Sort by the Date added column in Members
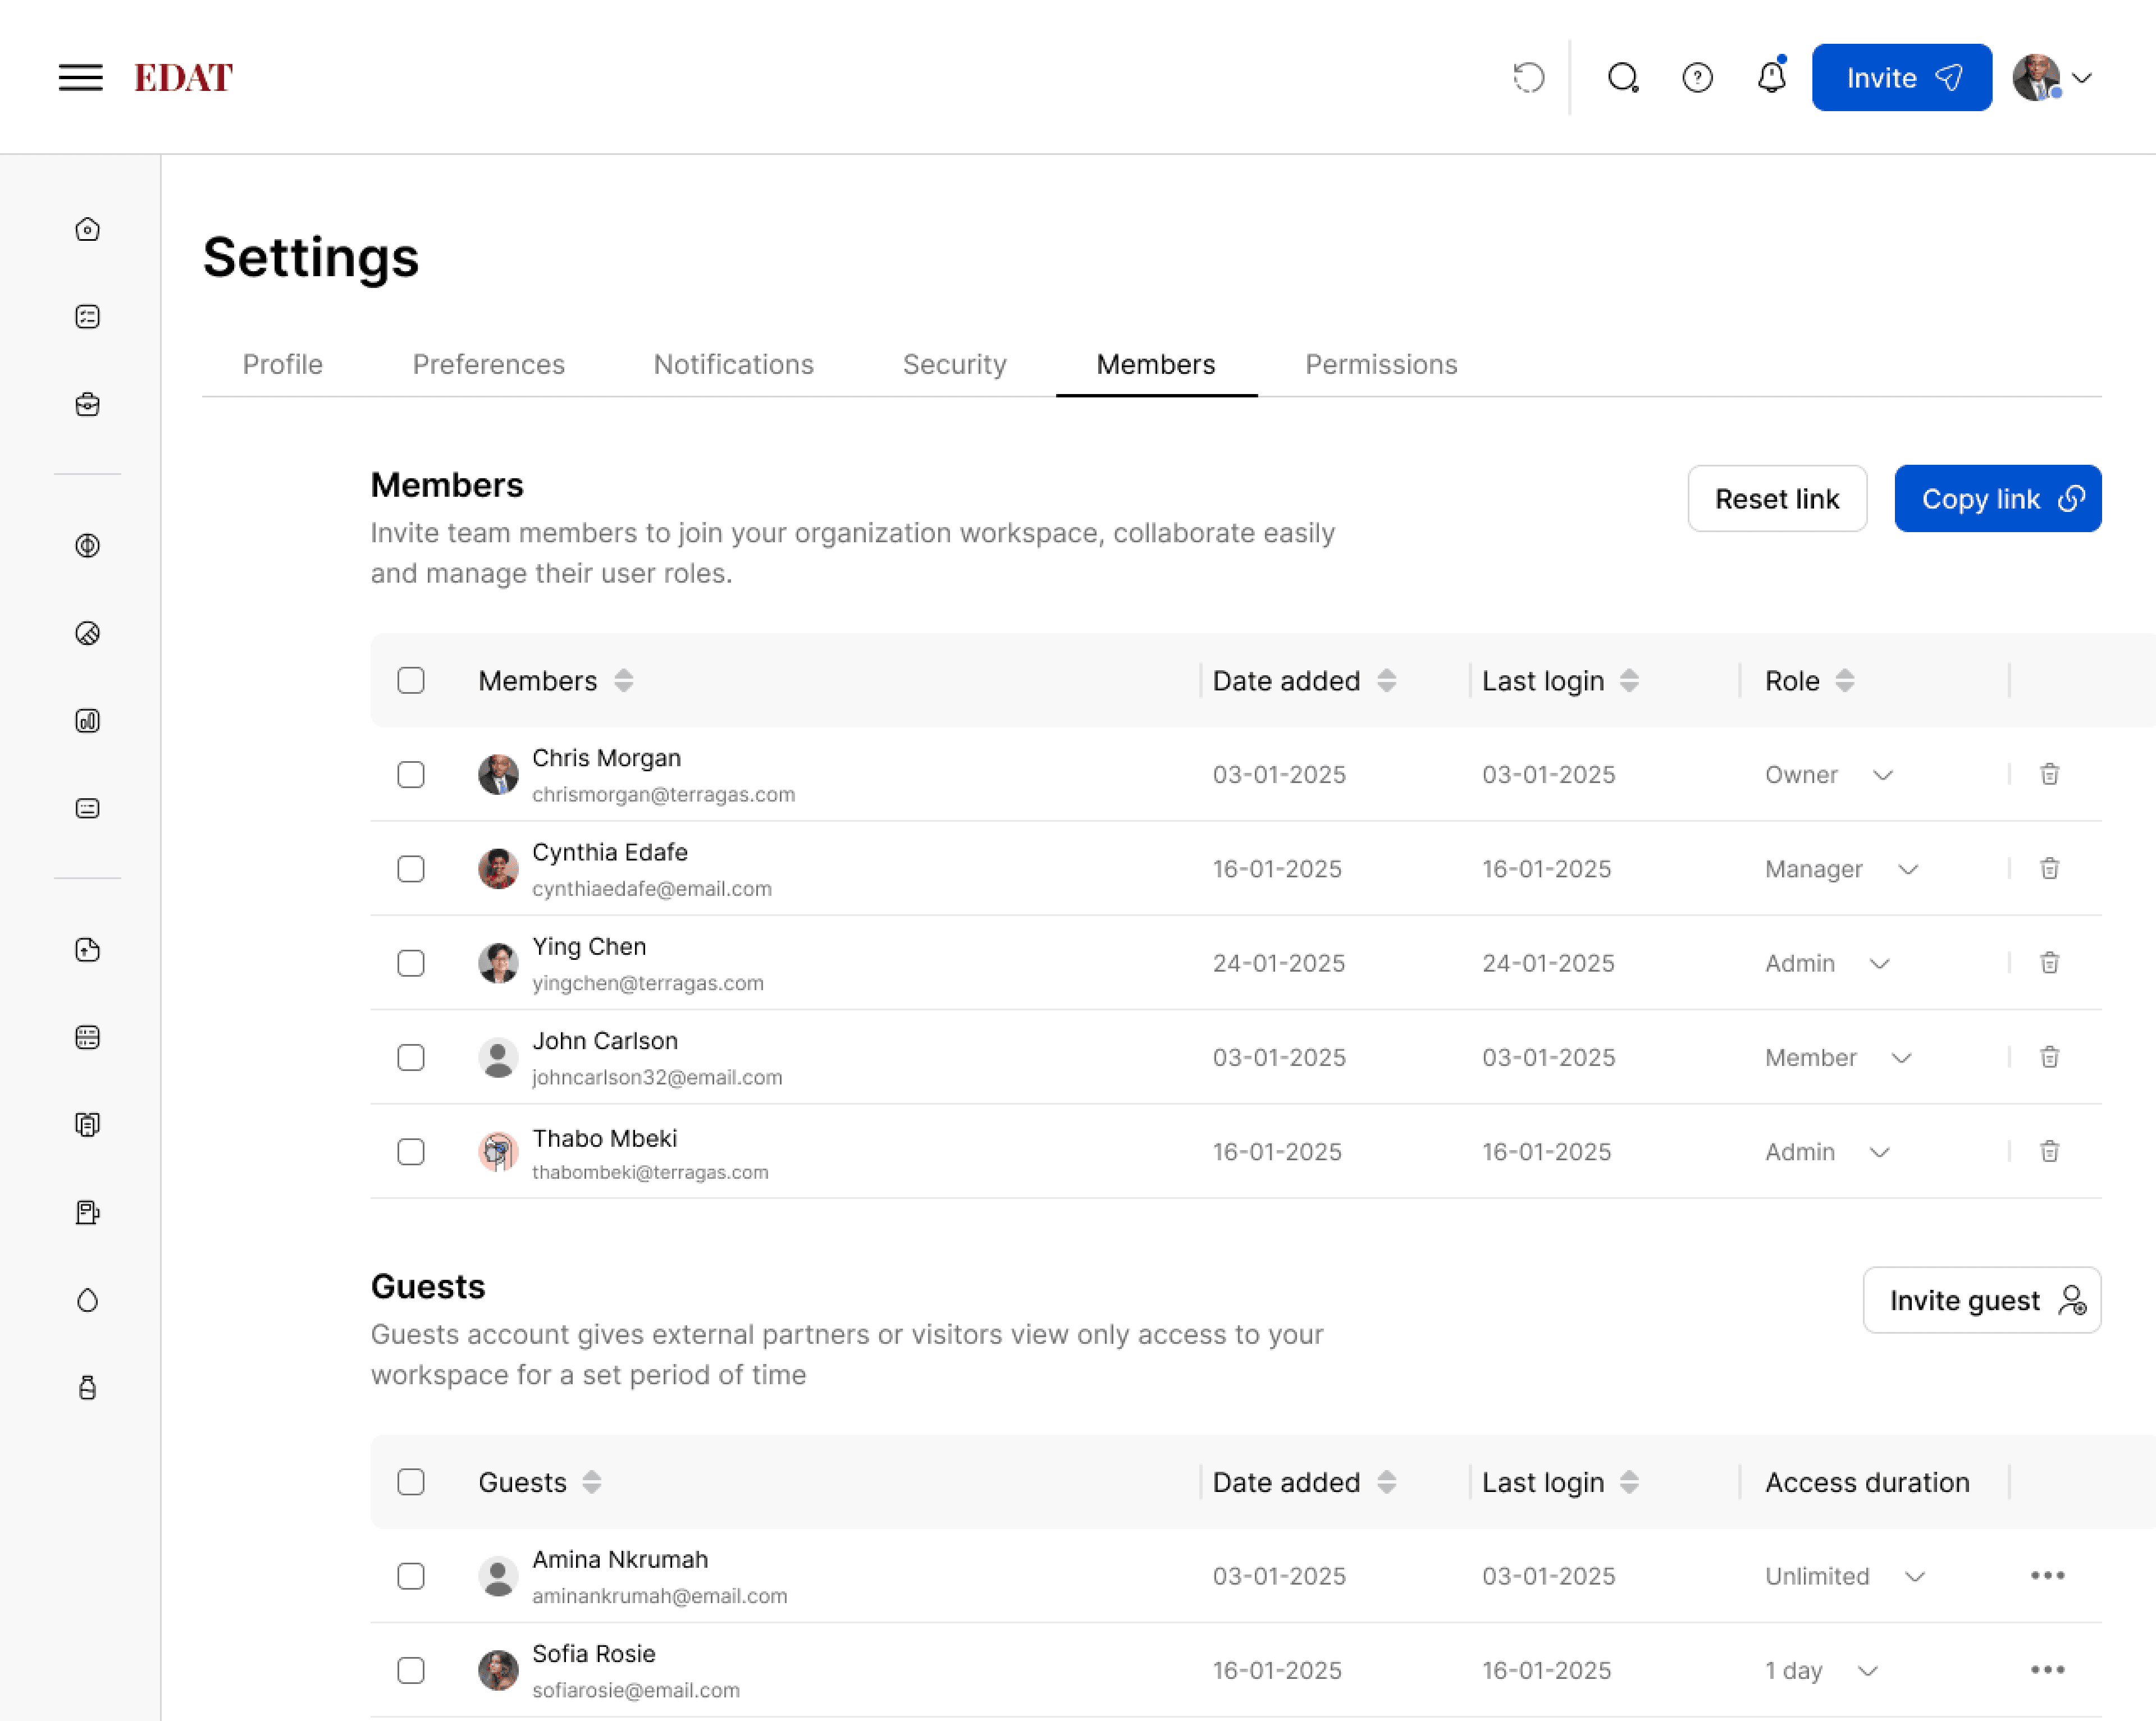 coord(1386,680)
